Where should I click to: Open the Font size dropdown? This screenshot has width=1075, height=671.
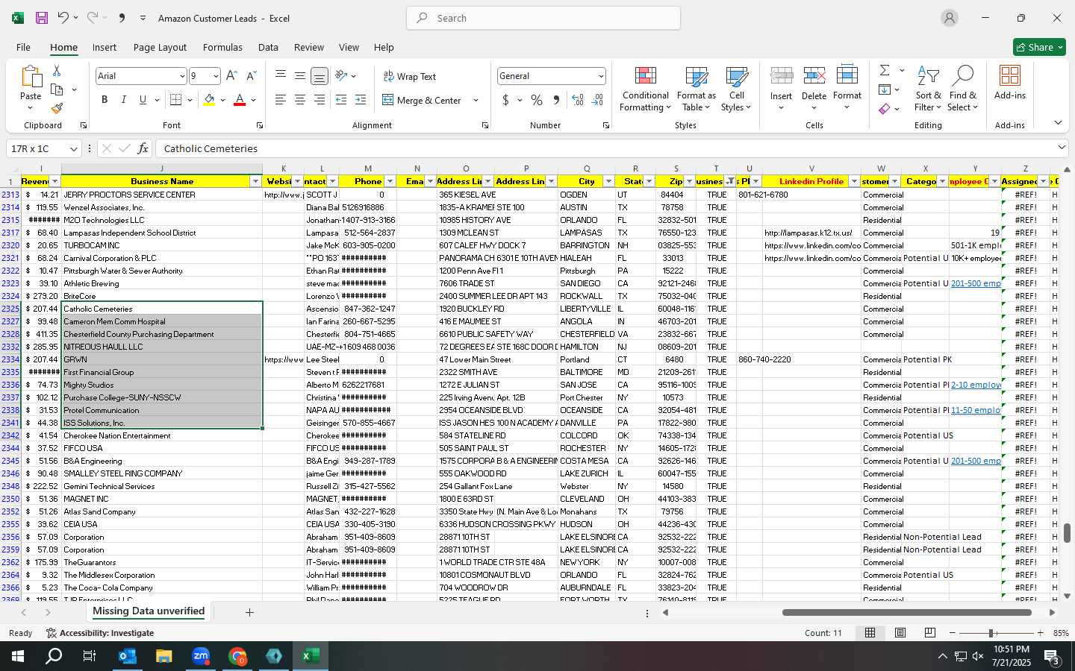pyautogui.click(x=216, y=76)
